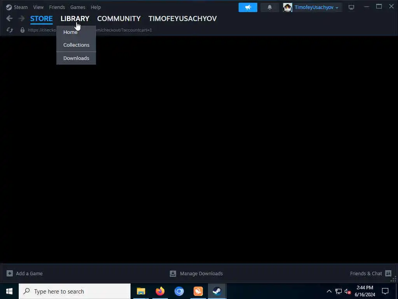Minimize the Steam window

point(367,7)
